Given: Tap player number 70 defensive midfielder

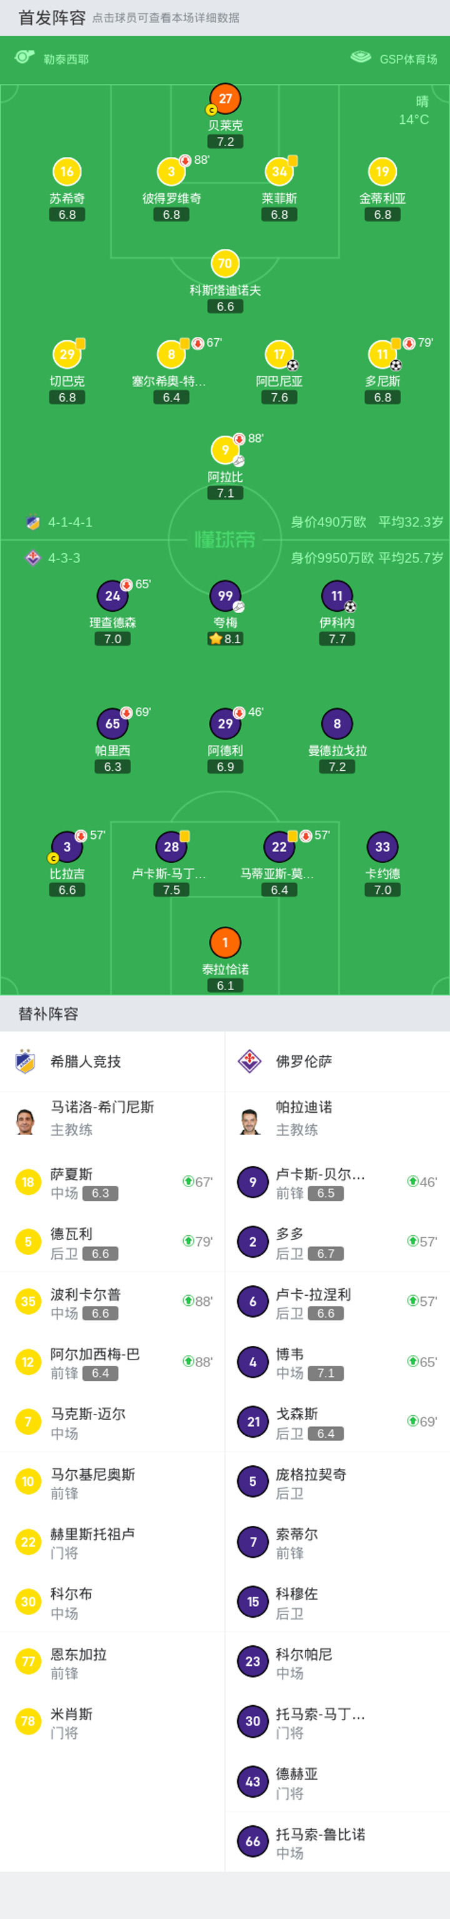Looking at the screenshot, I should coord(225,263).
